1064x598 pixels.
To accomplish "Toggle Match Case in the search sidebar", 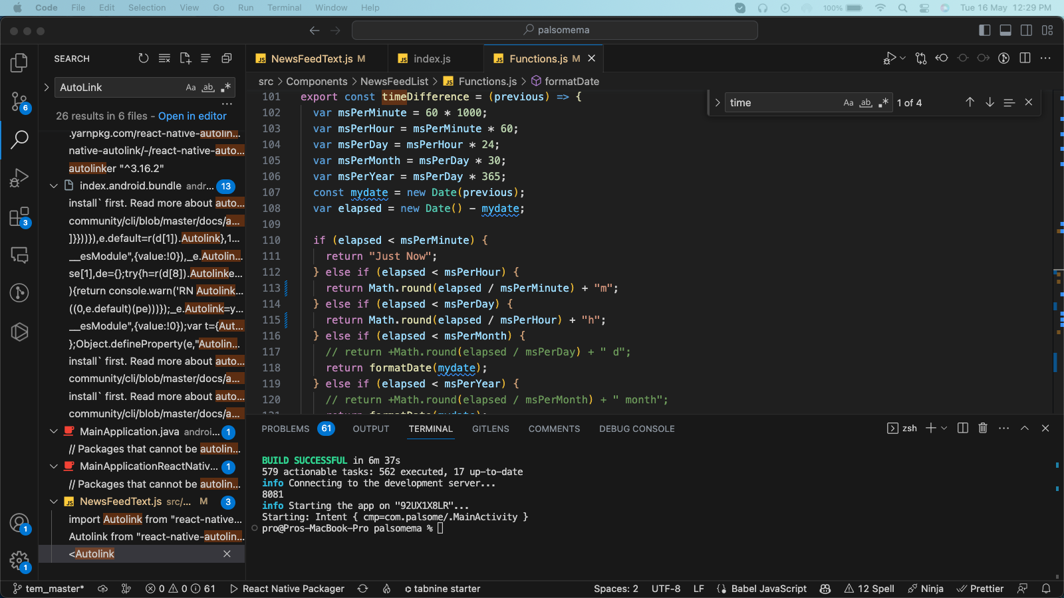I will tap(191, 88).
